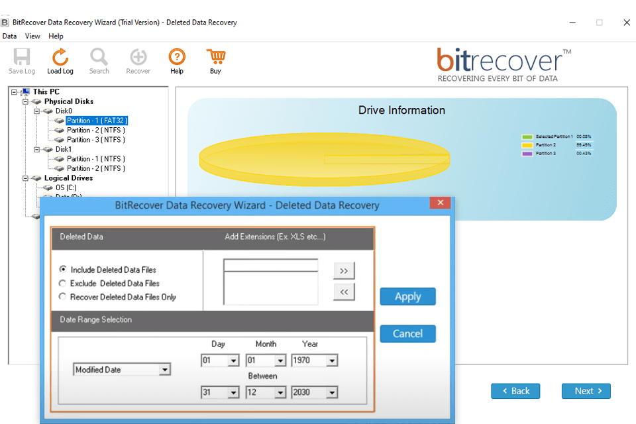The height and width of the screenshot is (424, 636).
Task: Click the Disk0 Partition 1 FAT32 drive icon
Action: (59, 121)
